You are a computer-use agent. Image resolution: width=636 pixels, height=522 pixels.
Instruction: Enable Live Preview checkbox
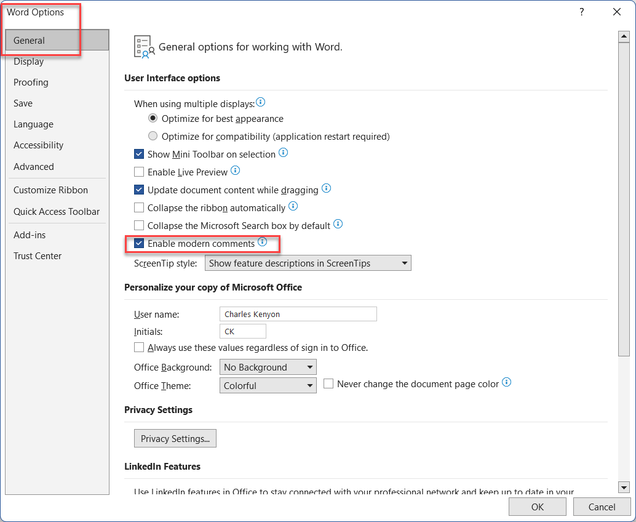(139, 172)
